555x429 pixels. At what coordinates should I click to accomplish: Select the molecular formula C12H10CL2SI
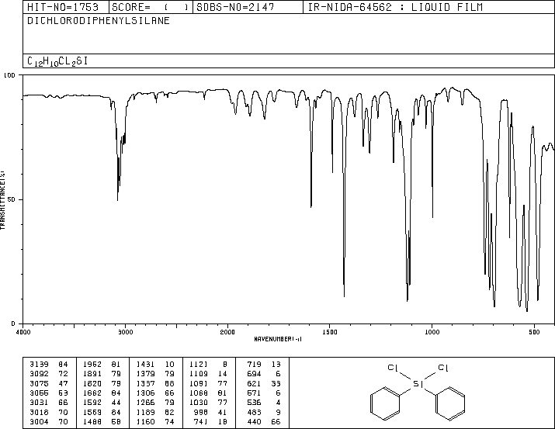pos(57,61)
